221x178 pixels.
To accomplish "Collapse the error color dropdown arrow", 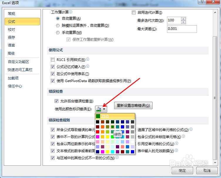I will (104, 109).
